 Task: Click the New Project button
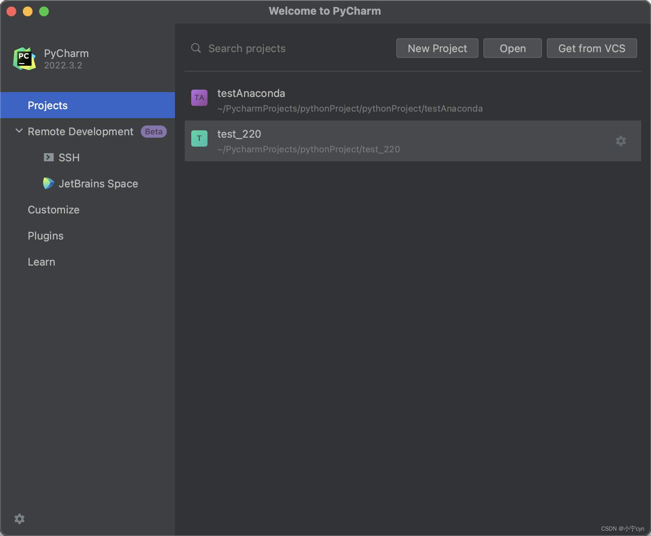tap(437, 48)
